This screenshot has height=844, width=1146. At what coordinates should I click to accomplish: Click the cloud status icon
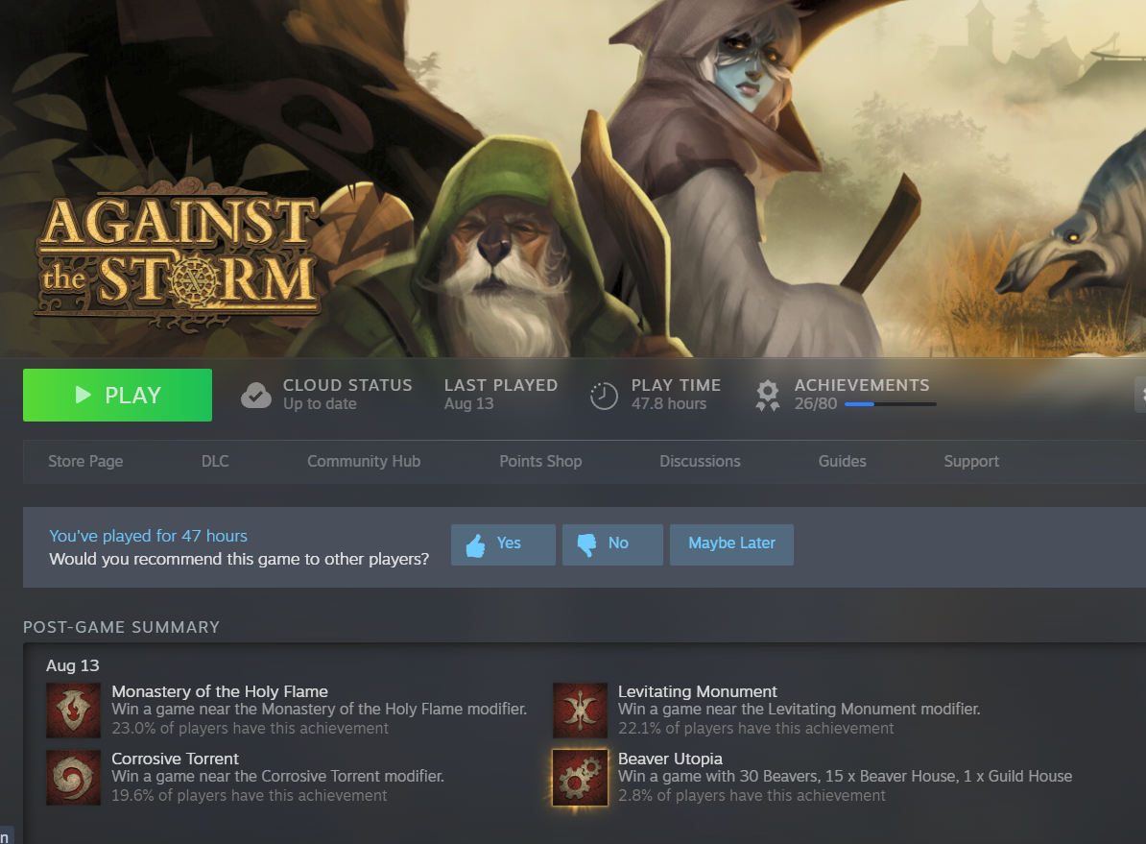(256, 395)
